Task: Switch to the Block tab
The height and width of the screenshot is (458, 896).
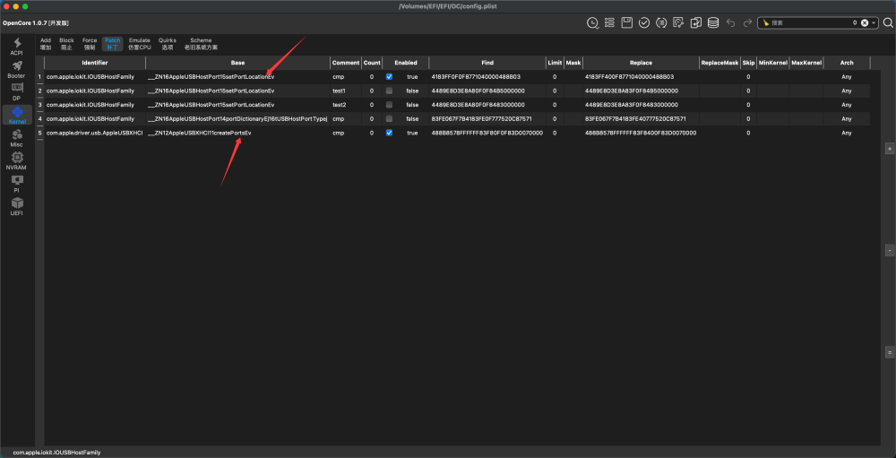Action: (x=66, y=43)
